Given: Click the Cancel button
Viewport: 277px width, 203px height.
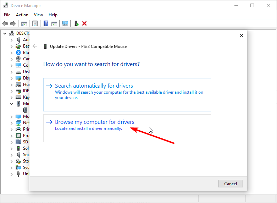Looking at the screenshot, I should tap(231, 184).
